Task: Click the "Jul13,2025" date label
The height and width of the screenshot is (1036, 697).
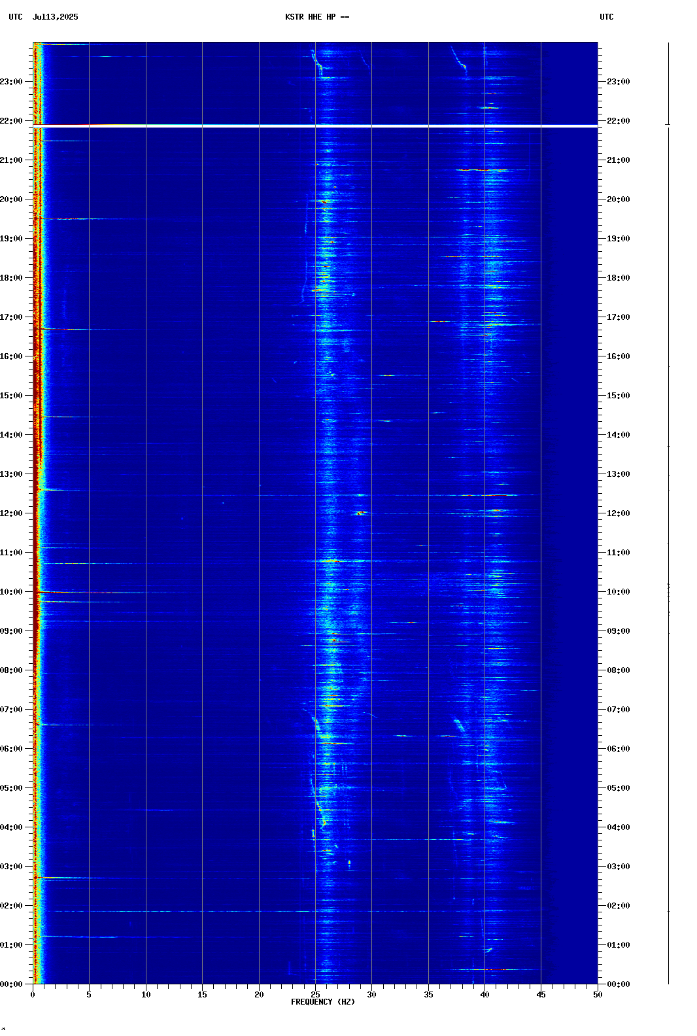Action: pyautogui.click(x=56, y=17)
